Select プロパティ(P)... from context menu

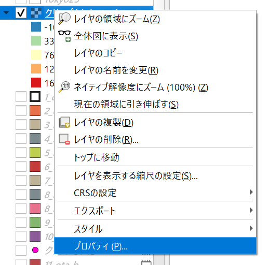(x=155, y=246)
